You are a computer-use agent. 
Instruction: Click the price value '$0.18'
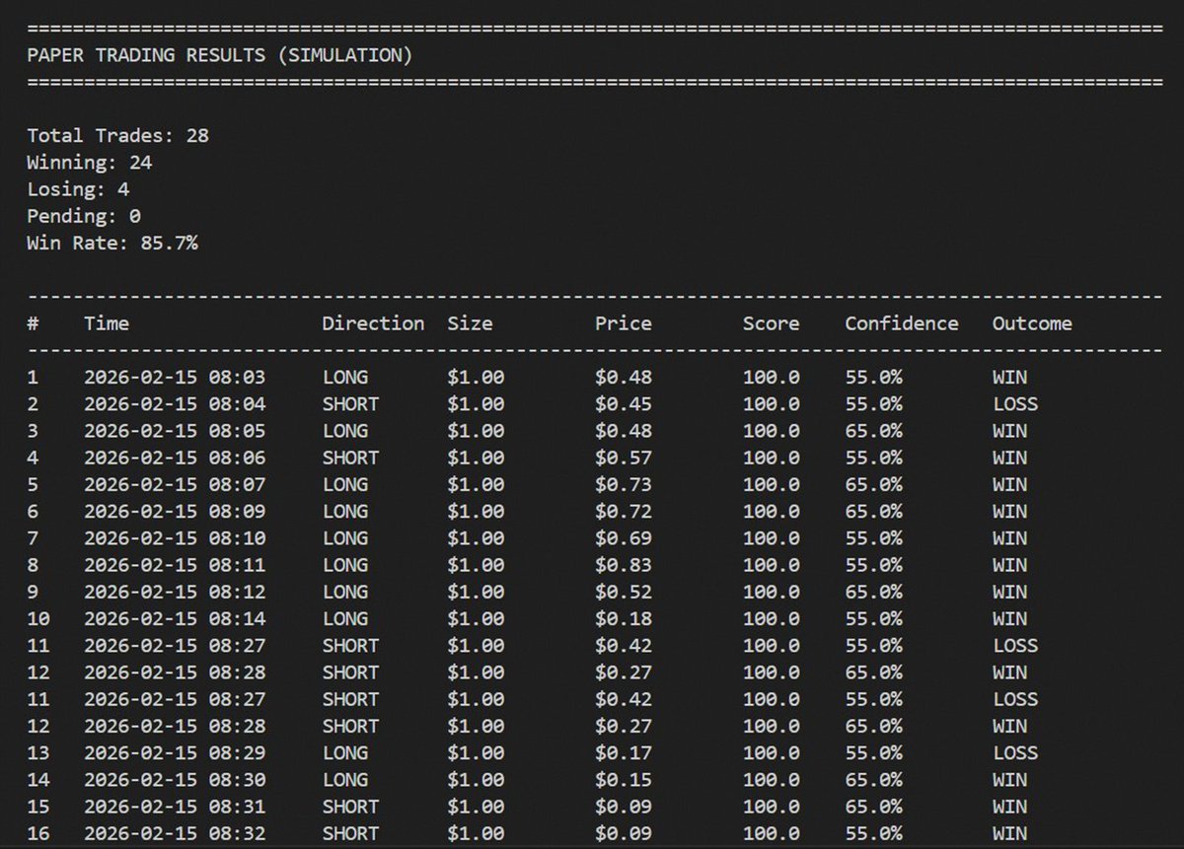click(x=624, y=618)
